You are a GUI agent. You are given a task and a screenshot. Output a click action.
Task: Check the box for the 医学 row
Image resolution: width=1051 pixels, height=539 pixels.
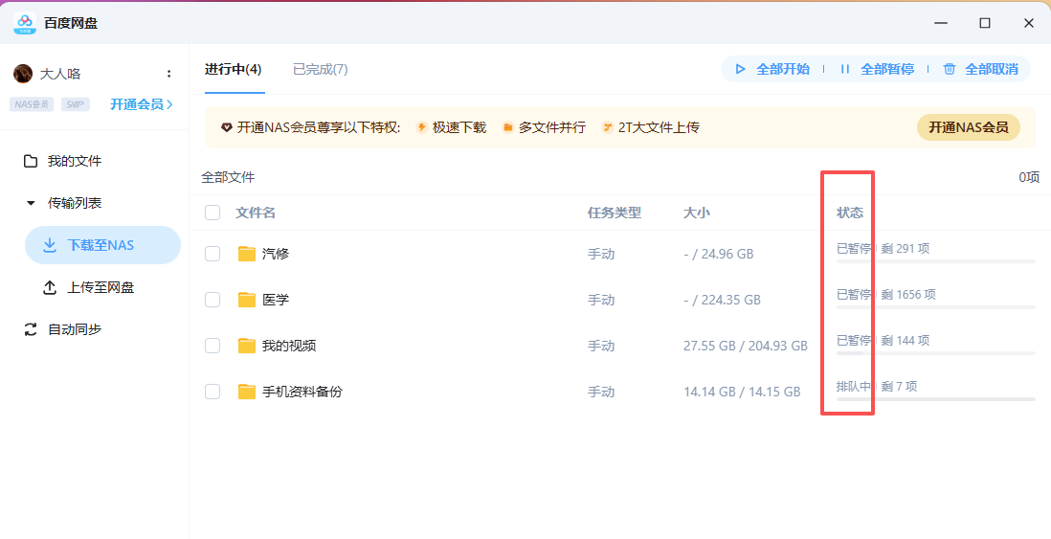(x=212, y=300)
